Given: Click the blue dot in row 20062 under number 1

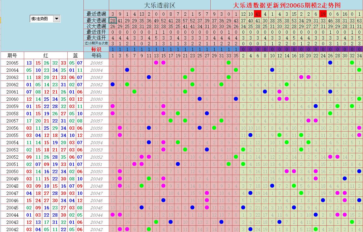Looking at the screenshot, I should (x=113, y=84).
